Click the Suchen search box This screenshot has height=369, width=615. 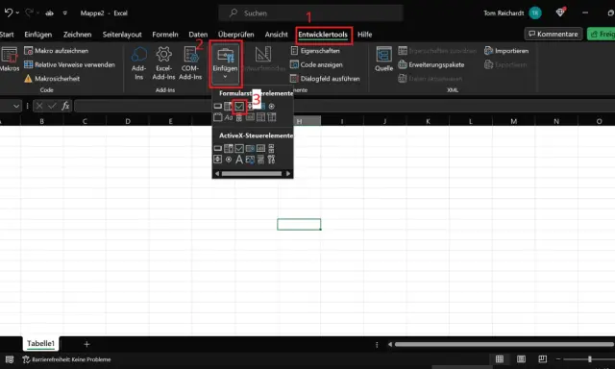(x=310, y=12)
